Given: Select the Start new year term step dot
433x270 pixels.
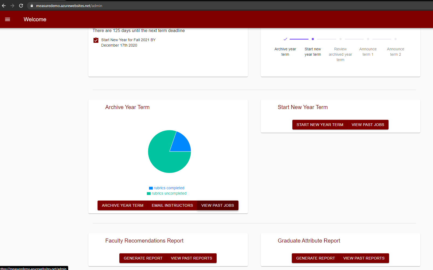Looking at the screenshot, I should (x=313, y=39).
